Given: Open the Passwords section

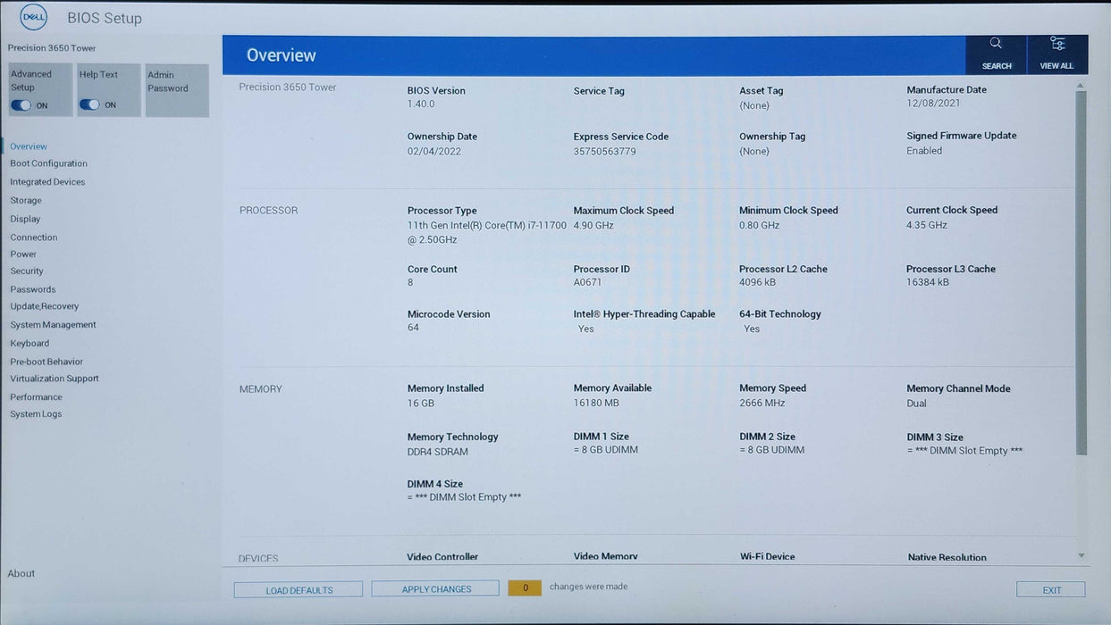Looking at the screenshot, I should pos(33,289).
